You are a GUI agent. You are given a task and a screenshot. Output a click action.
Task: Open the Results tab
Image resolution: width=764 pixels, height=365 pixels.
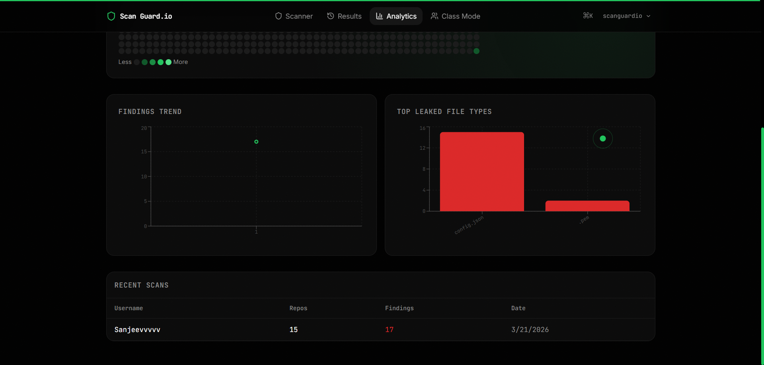344,16
